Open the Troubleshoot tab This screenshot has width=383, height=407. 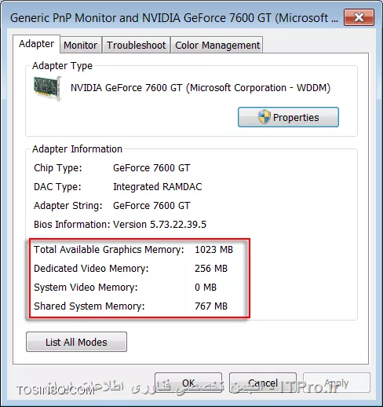tap(136, 45)
